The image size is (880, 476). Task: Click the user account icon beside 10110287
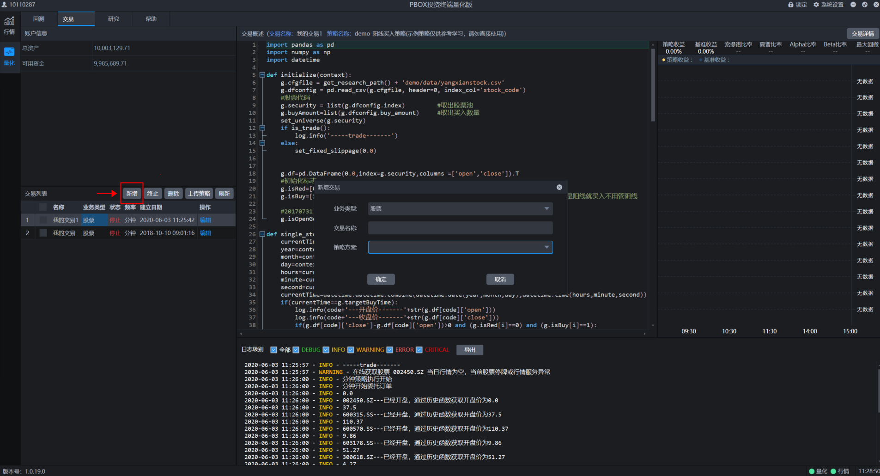(x=4, y=5)
